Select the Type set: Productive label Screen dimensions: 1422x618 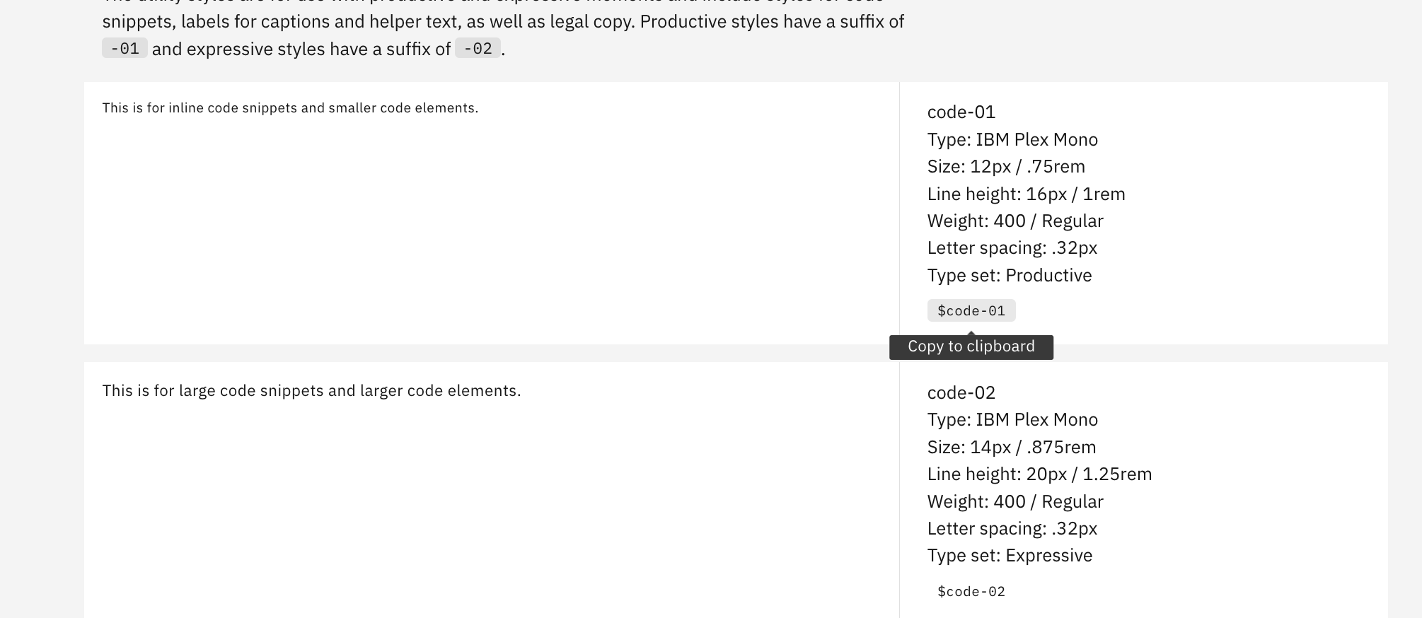coord(1010,275)
